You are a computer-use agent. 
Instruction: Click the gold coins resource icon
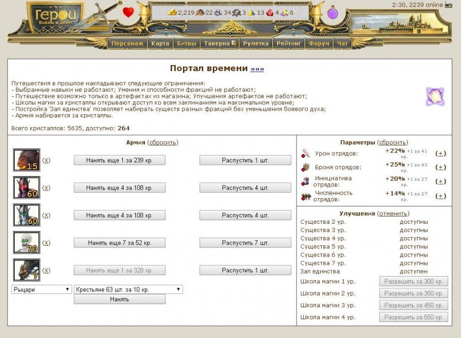[173, 12]
